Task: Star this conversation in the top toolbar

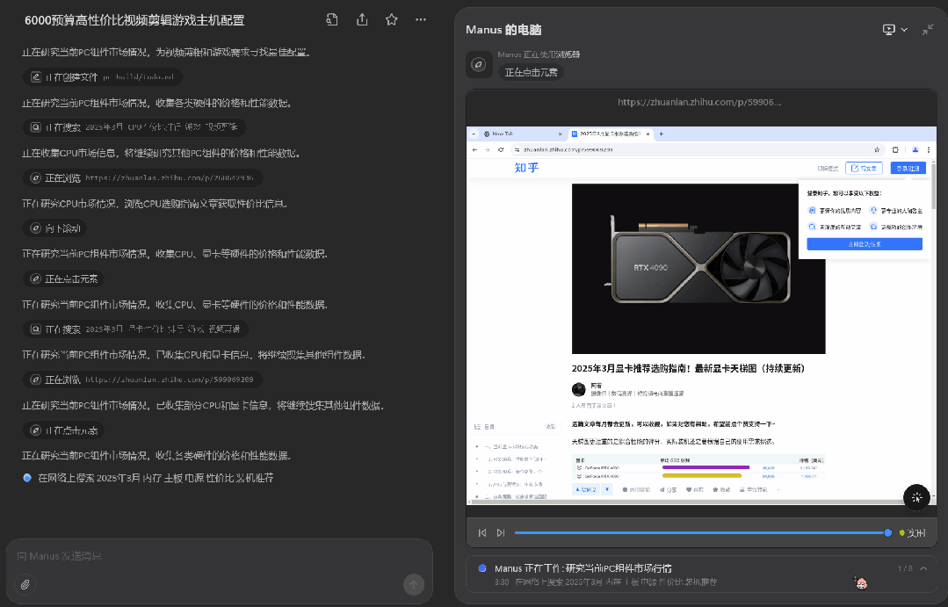Action: 391,18
